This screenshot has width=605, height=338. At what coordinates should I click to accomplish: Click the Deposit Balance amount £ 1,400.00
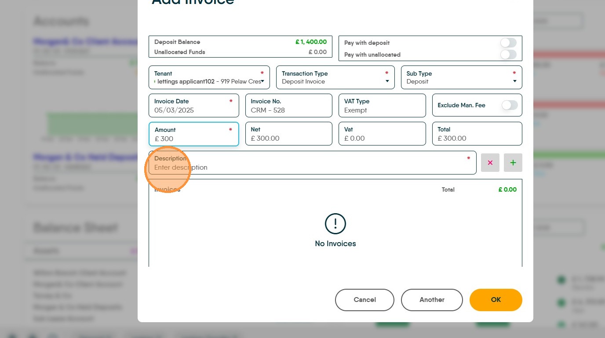[x=311, y=42]
